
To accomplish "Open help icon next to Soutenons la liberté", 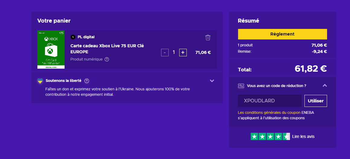I will pos(87,81).
